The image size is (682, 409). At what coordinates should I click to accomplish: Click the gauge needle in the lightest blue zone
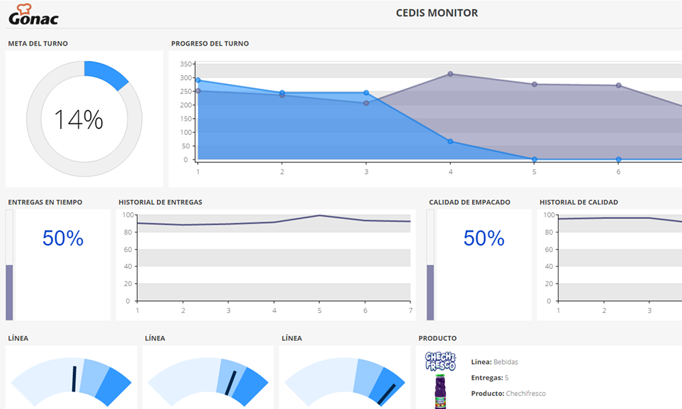click(x=74, y=380)
